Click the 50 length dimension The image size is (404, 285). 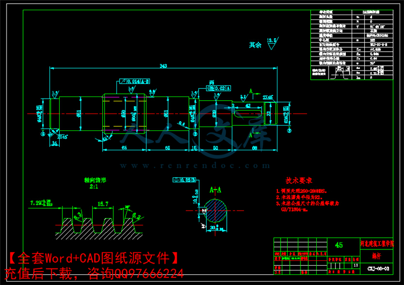(215, 148)
